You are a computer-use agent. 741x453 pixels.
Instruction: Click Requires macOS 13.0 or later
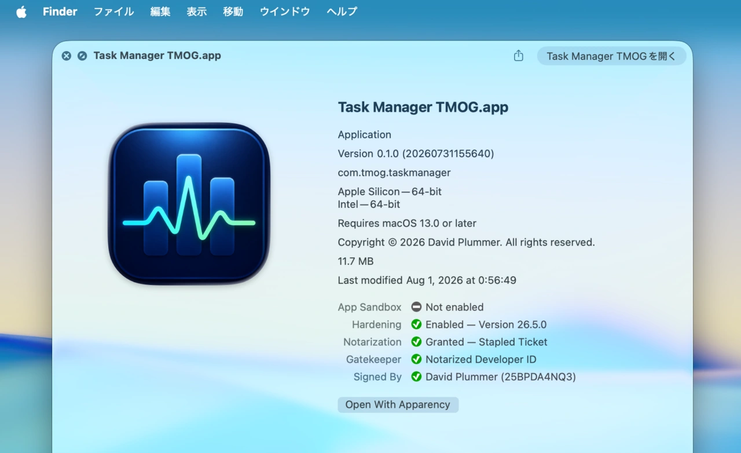407,223
